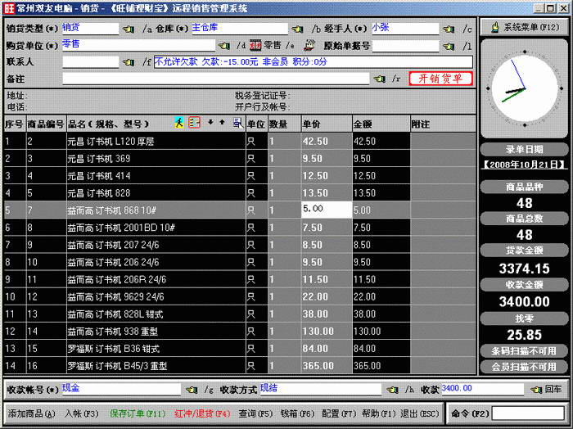Click the 销货类型 field showing 销货
573x429 pixels.
tap(90, 29)
